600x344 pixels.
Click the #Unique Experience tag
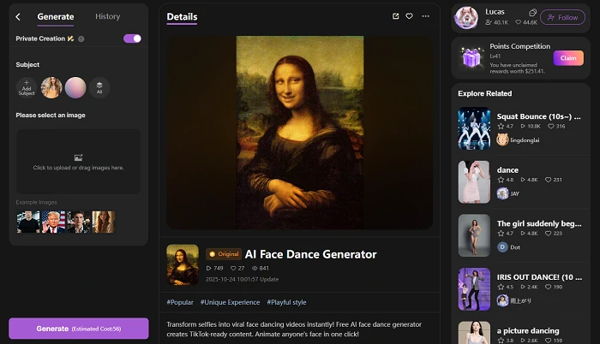(230, 302)
